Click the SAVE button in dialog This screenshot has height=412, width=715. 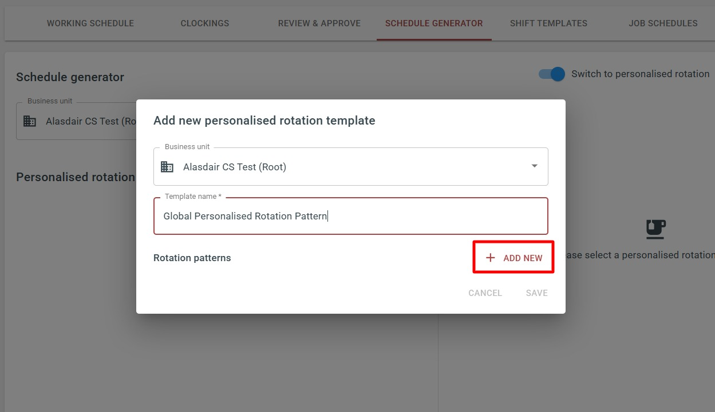coord(537,293)
